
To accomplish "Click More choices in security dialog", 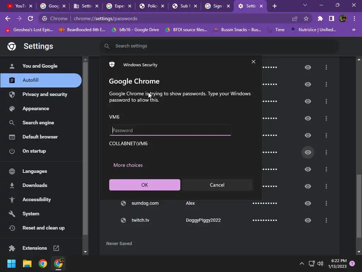I will pos(128,165).
